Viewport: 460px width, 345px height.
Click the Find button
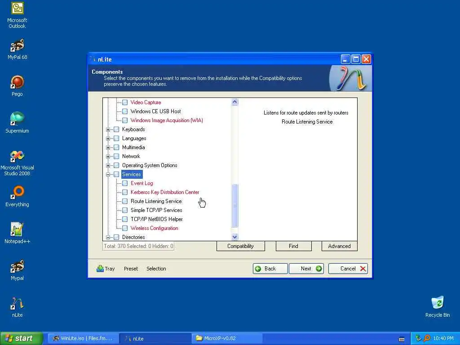click(293, 246)
